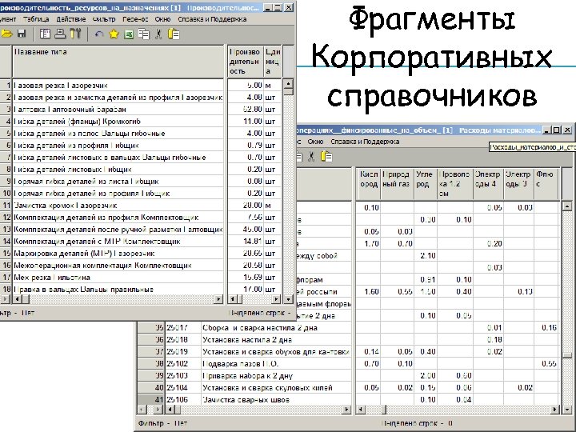Open the Действие menu
576x432 pixels.
pos(71,19)
